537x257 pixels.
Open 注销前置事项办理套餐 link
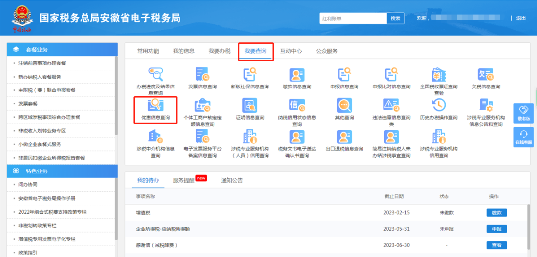(x=42, y=63)
